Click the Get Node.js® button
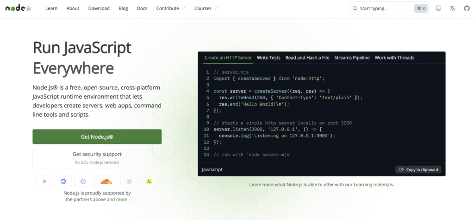Image resolution: width=474 pixels, height=220 pixels. pos(97,137)
